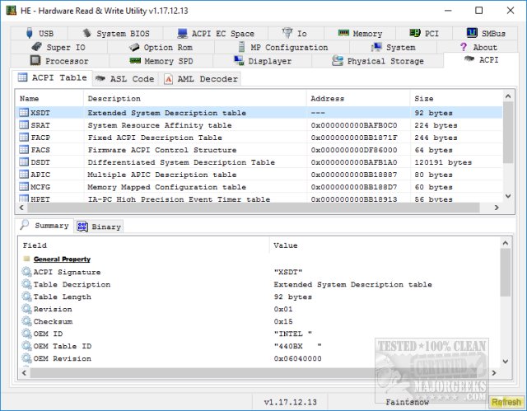Click the Checksum field gear icon
This screenshot has width=527, height=411.
[26, 321]
